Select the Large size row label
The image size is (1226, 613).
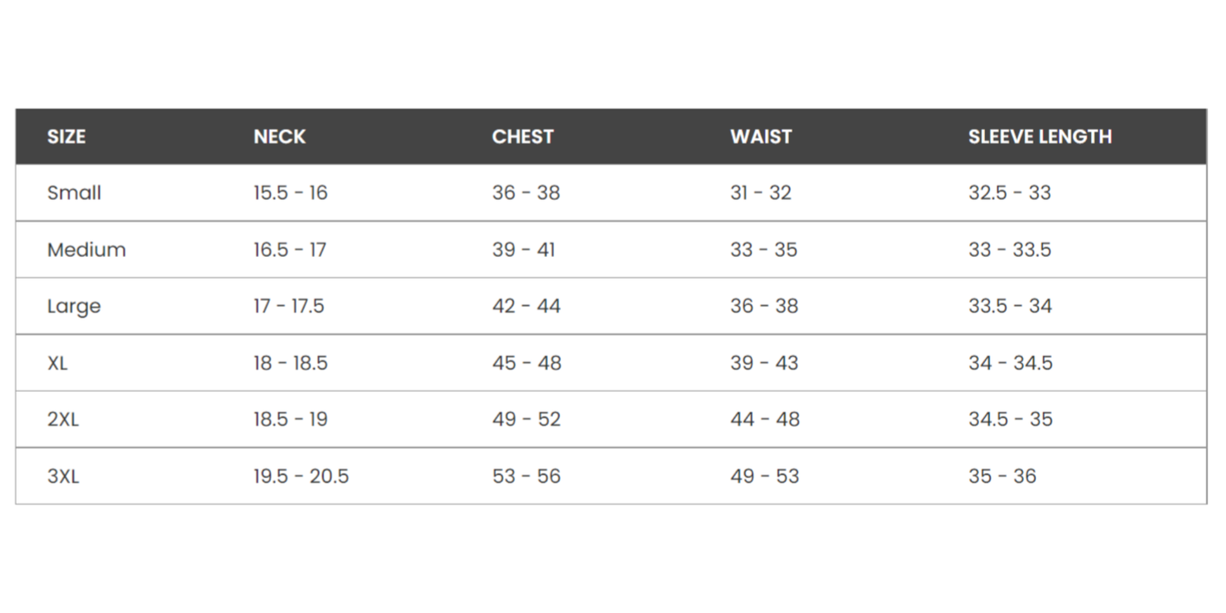(74, 307)
